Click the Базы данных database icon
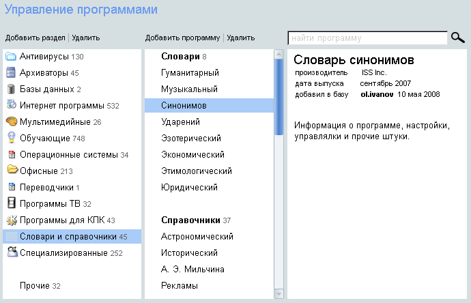471x303 pixels. pyautogui.click(x=11, y=89)
